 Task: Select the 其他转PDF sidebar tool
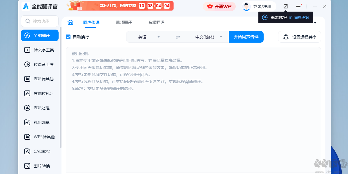[x=40, y=93]
